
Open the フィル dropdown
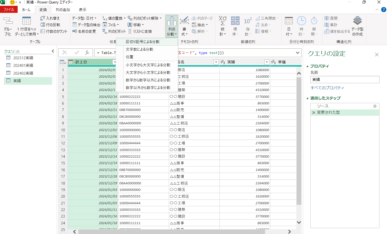pos(111,25)
